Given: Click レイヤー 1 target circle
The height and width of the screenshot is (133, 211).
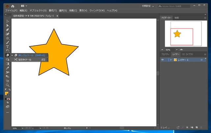Looking at the screenshot, I should click(x=201, y=60).
